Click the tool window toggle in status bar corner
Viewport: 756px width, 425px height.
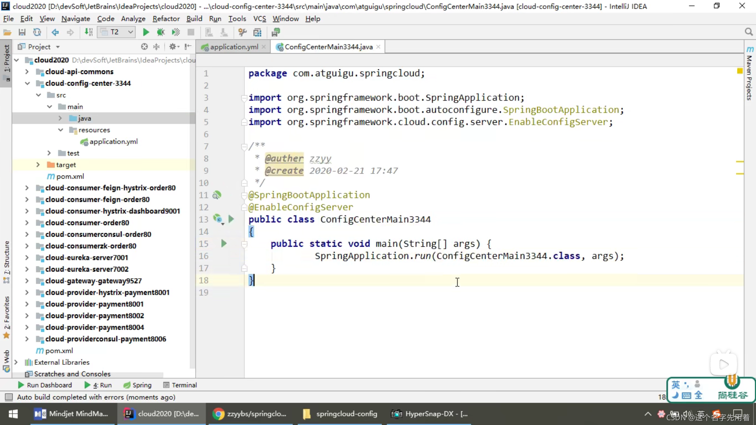tap(9, 397)
